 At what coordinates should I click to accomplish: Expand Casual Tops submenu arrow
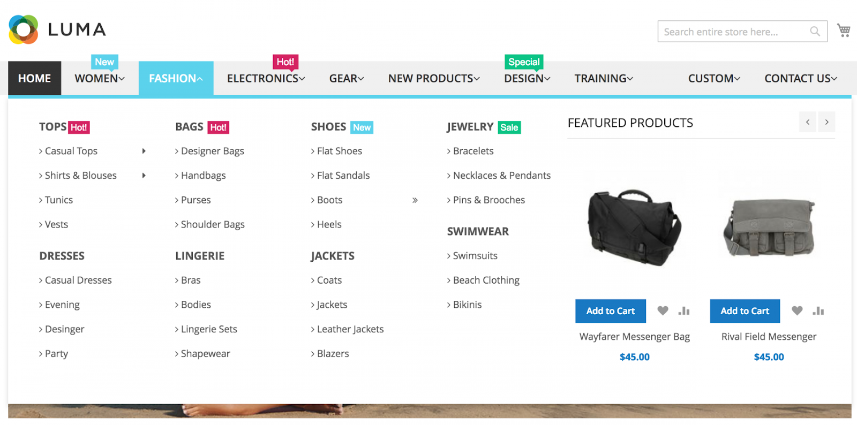144,151
